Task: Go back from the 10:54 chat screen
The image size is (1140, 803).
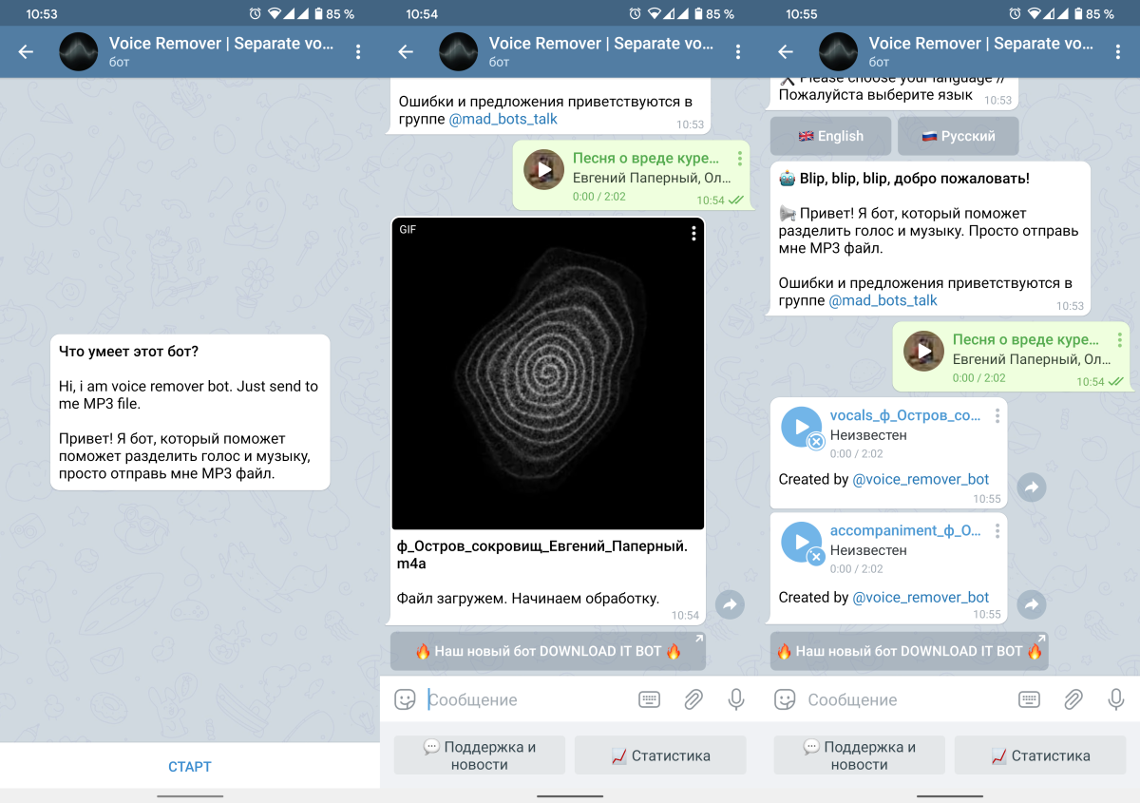Action: (x=406, y=52)
